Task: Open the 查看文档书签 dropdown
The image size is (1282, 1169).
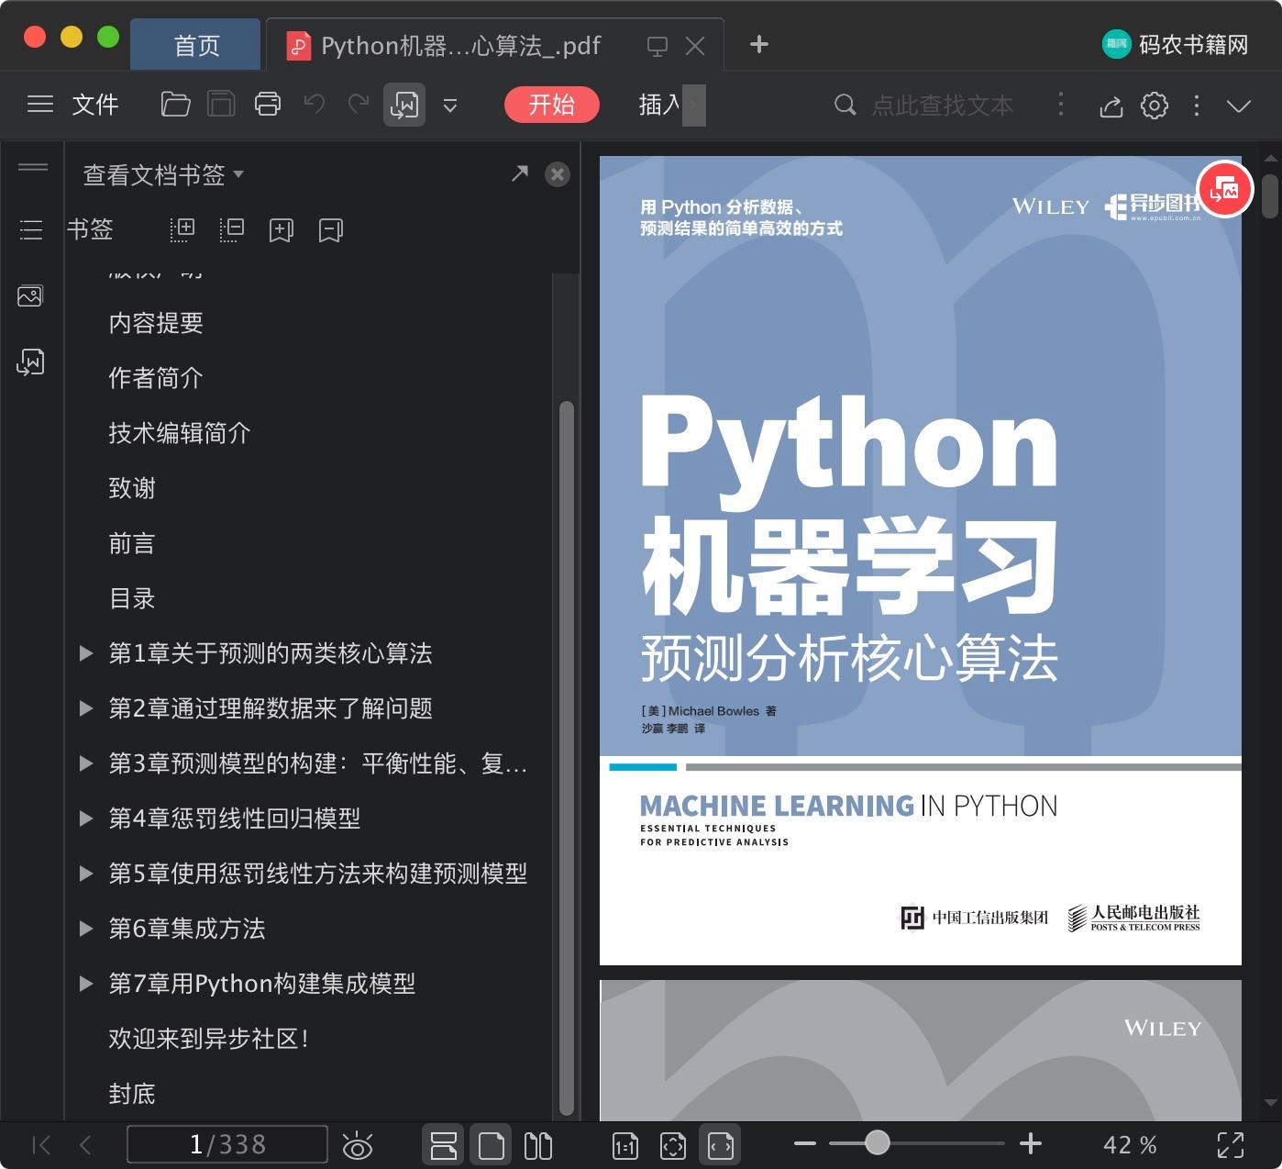Action: pyautogui.click(x=163, y=174)
